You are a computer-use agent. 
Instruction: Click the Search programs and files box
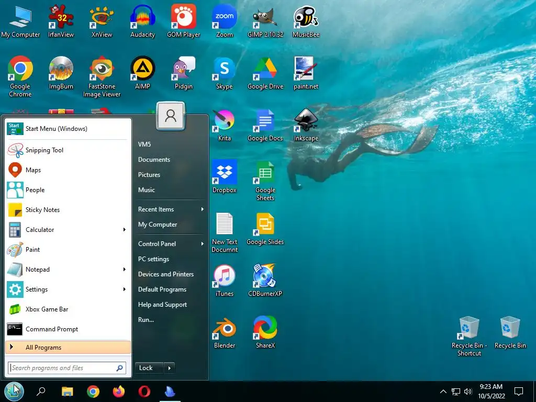coord(67,368)
